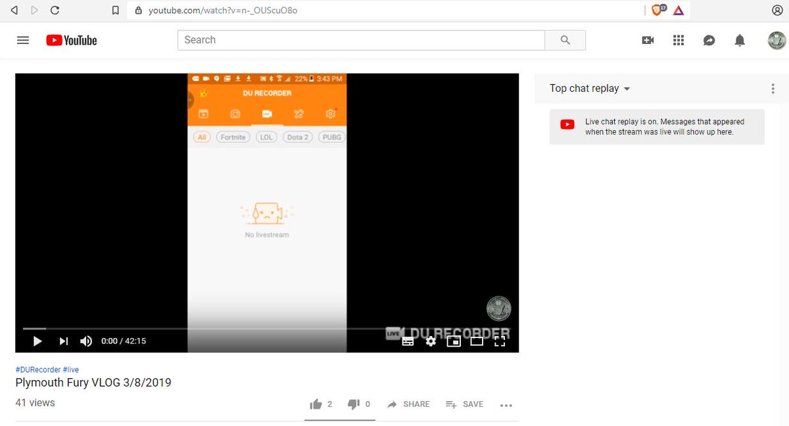Open Brave shields lion icon

658,10
